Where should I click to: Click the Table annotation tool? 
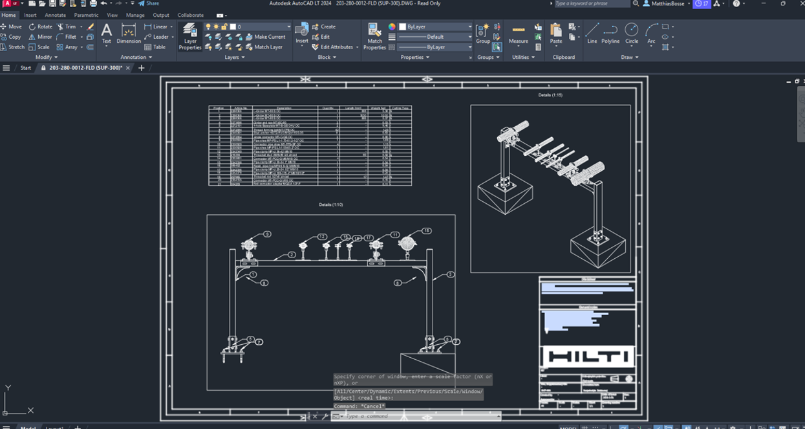coord(155,47)
